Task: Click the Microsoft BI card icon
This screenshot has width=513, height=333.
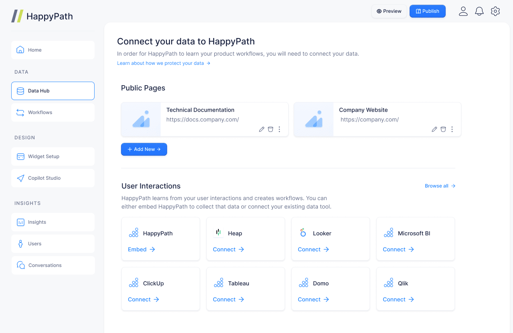Action: [x=388, y=233]
